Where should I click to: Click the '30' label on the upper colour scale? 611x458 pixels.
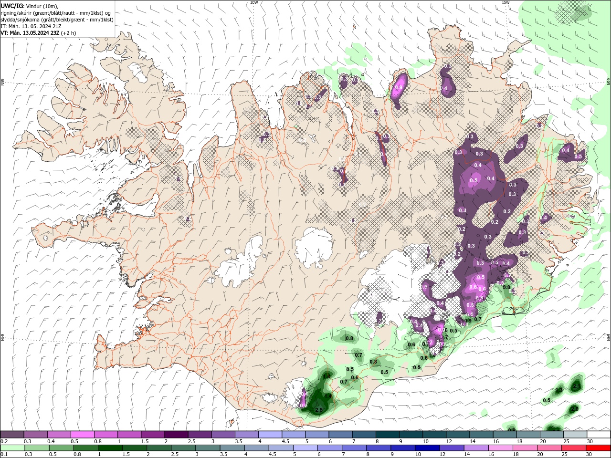tap(590, 441)
